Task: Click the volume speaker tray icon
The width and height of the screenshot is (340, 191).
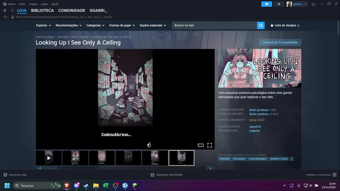Action: pos(311,185)
